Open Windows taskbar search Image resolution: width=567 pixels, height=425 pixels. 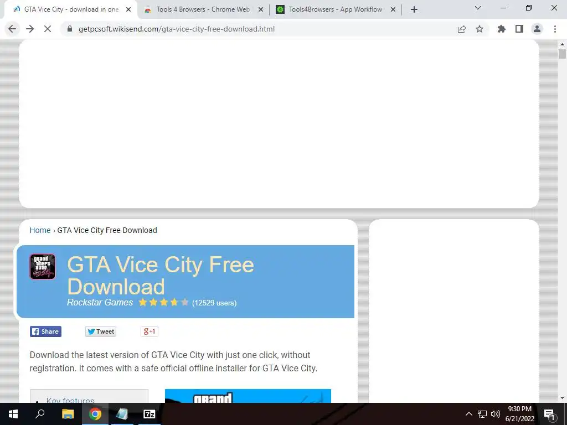click(x=40, y=414)
